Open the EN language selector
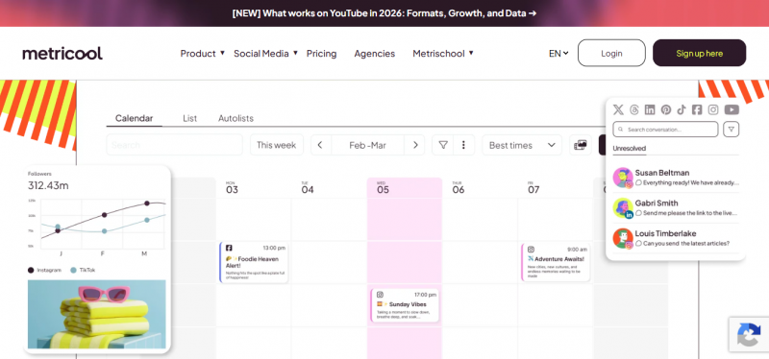 tap(558, 54)
